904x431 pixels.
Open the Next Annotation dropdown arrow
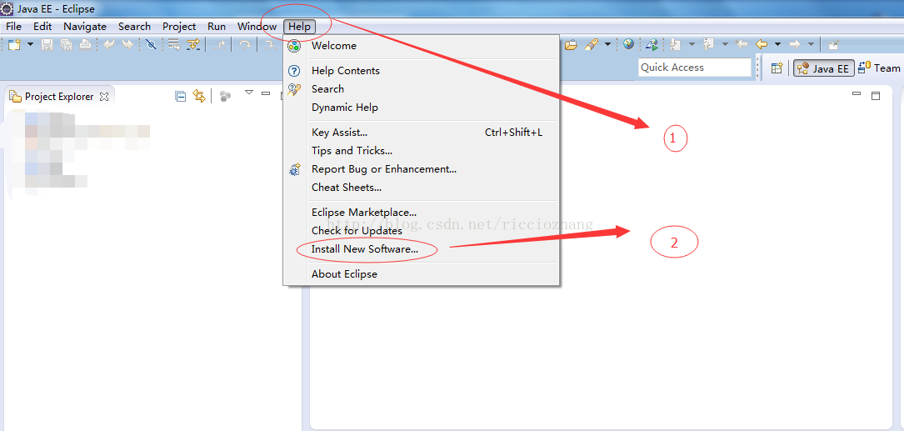click(692, 44)
